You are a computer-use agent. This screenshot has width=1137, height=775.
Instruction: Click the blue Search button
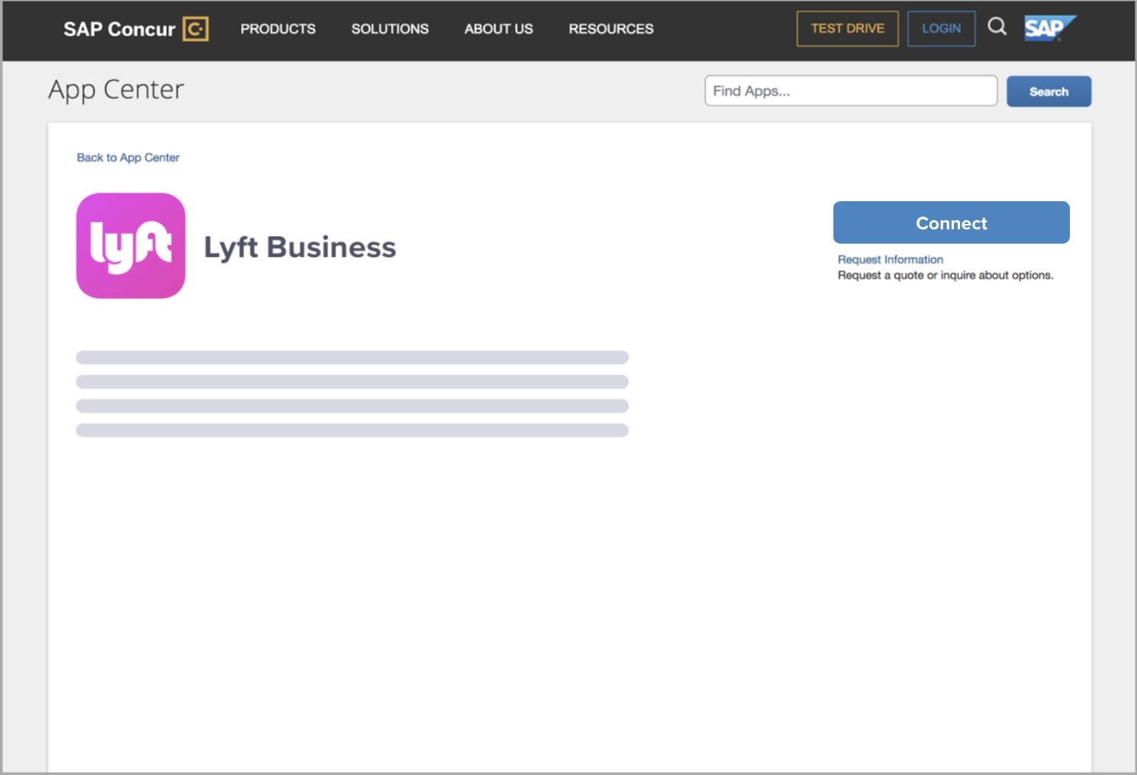click(1049, 91)
